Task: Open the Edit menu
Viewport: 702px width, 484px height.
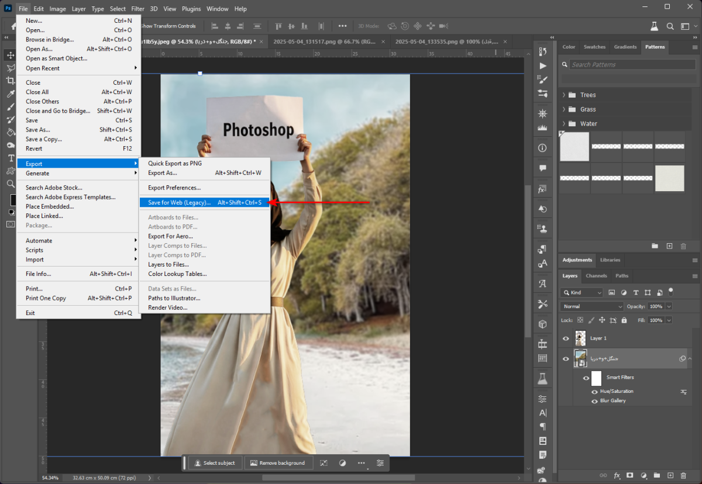Action: pos(39,9)
